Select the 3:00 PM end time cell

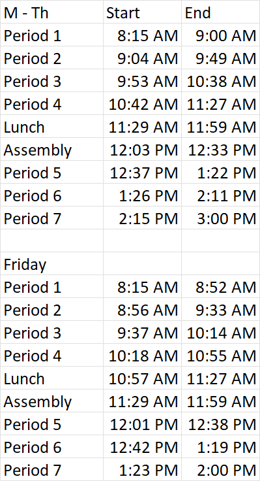point(220,218)
